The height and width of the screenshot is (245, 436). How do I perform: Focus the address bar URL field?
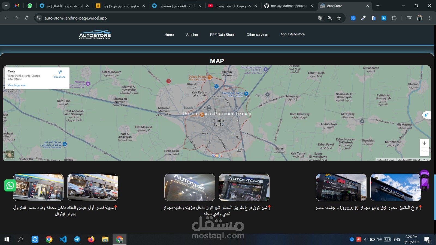pyautogui.click(x=177, y=18)
